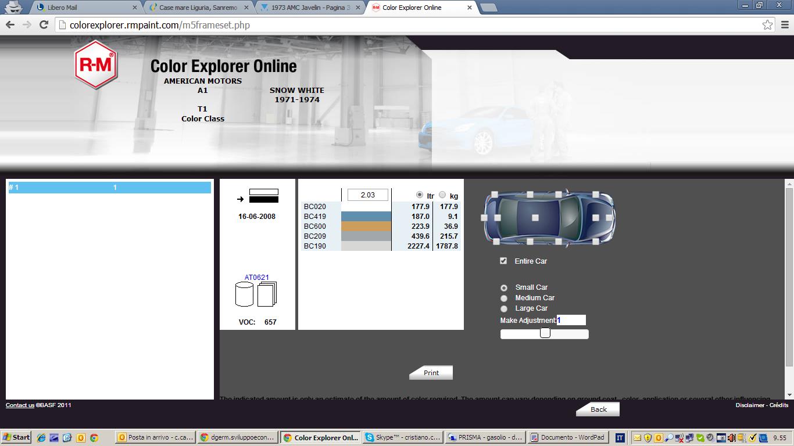Image resolution: width=794 pixels, height=446 pixels.
Task: Open the Disclaimer - Crédits link
Action: (762, 405)
